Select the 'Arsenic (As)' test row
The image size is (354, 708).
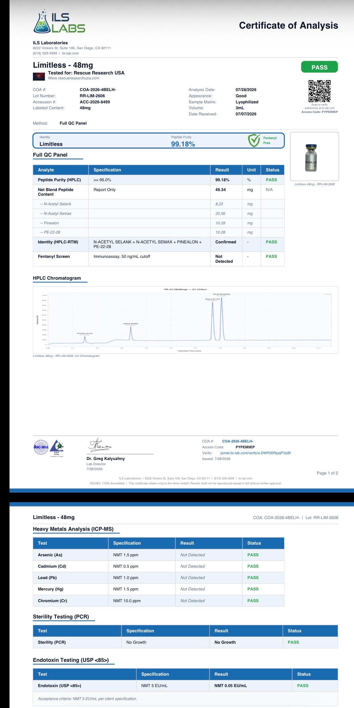coord(158,555)
